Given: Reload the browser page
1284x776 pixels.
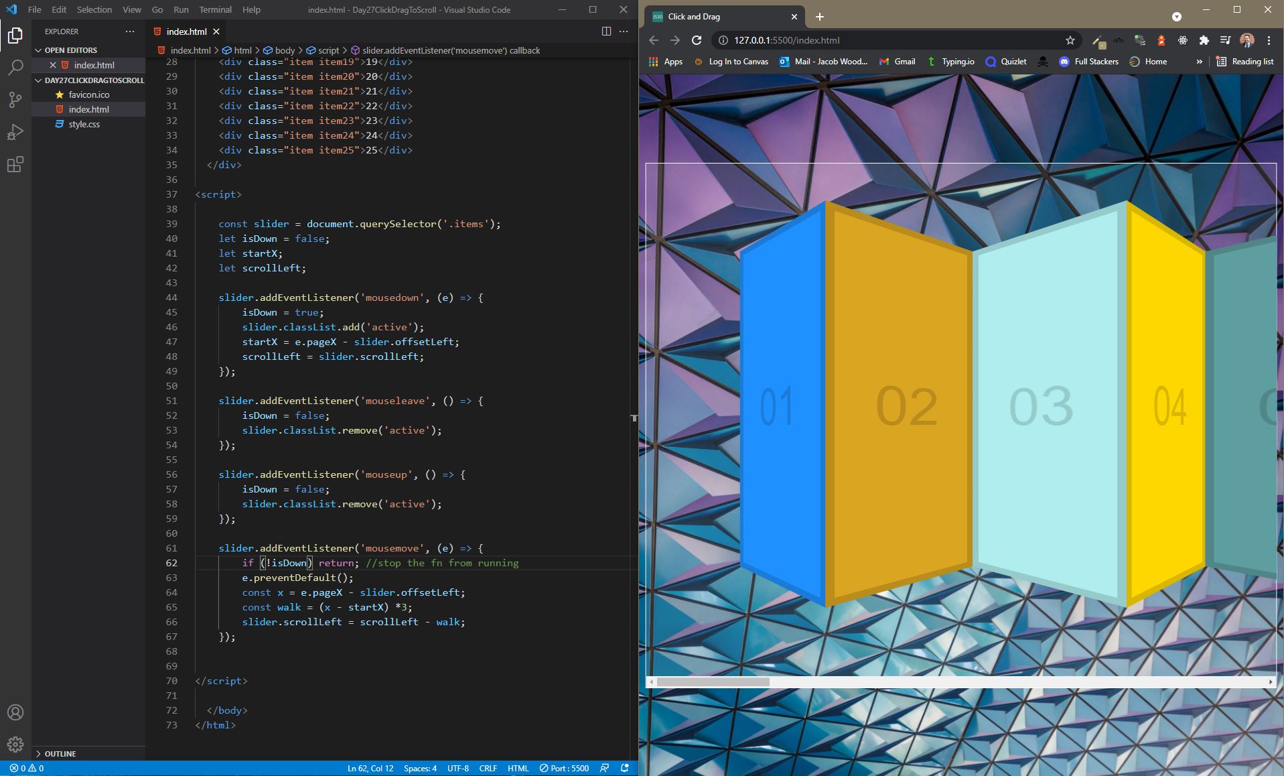Looking at the screenshot, I should click(x=697, y=40).
